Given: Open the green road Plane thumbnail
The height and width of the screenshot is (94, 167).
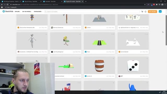Looking at the screenshot, I should (x=99, y=41).
